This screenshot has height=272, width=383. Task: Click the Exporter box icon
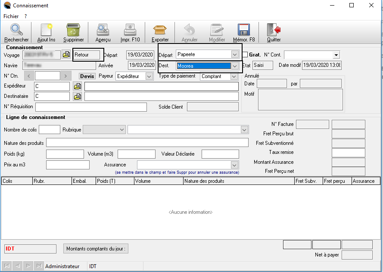coord(160,30)
